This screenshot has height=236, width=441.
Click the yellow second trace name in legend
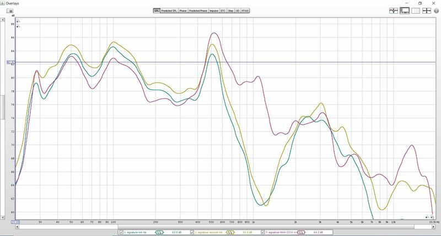coord(208,233)
